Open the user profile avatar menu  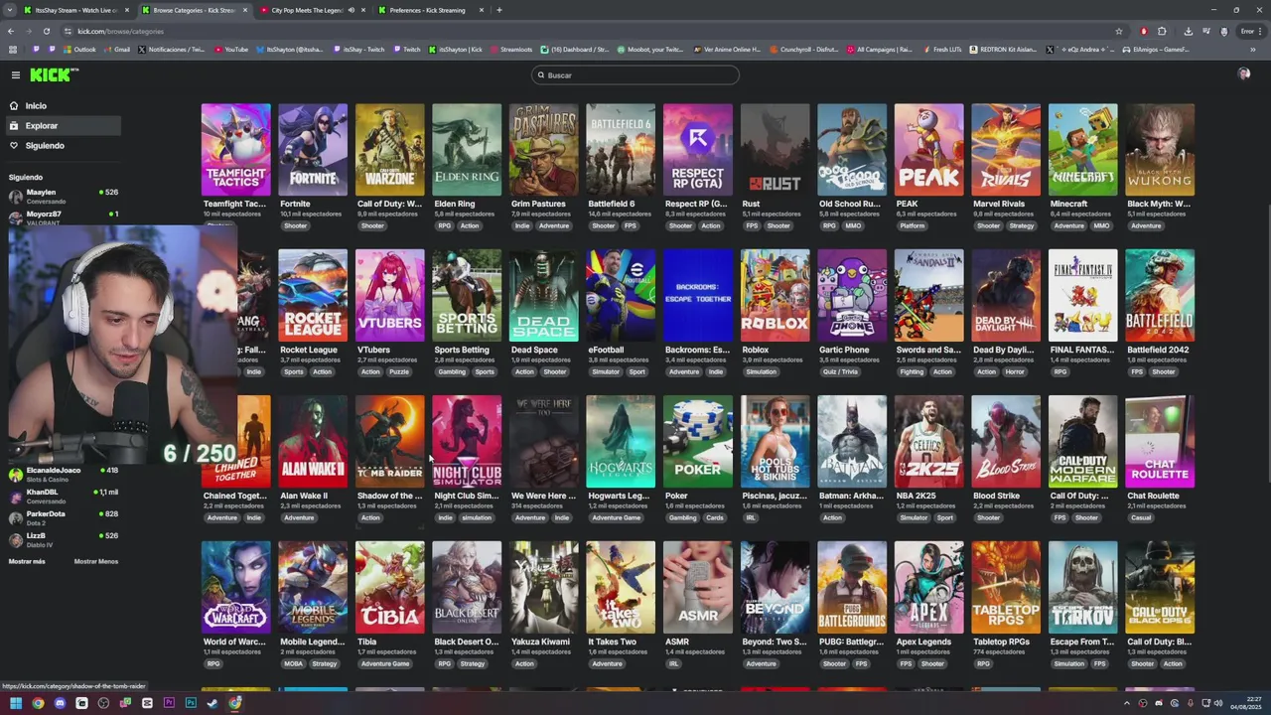click(x=1244, y=73)
